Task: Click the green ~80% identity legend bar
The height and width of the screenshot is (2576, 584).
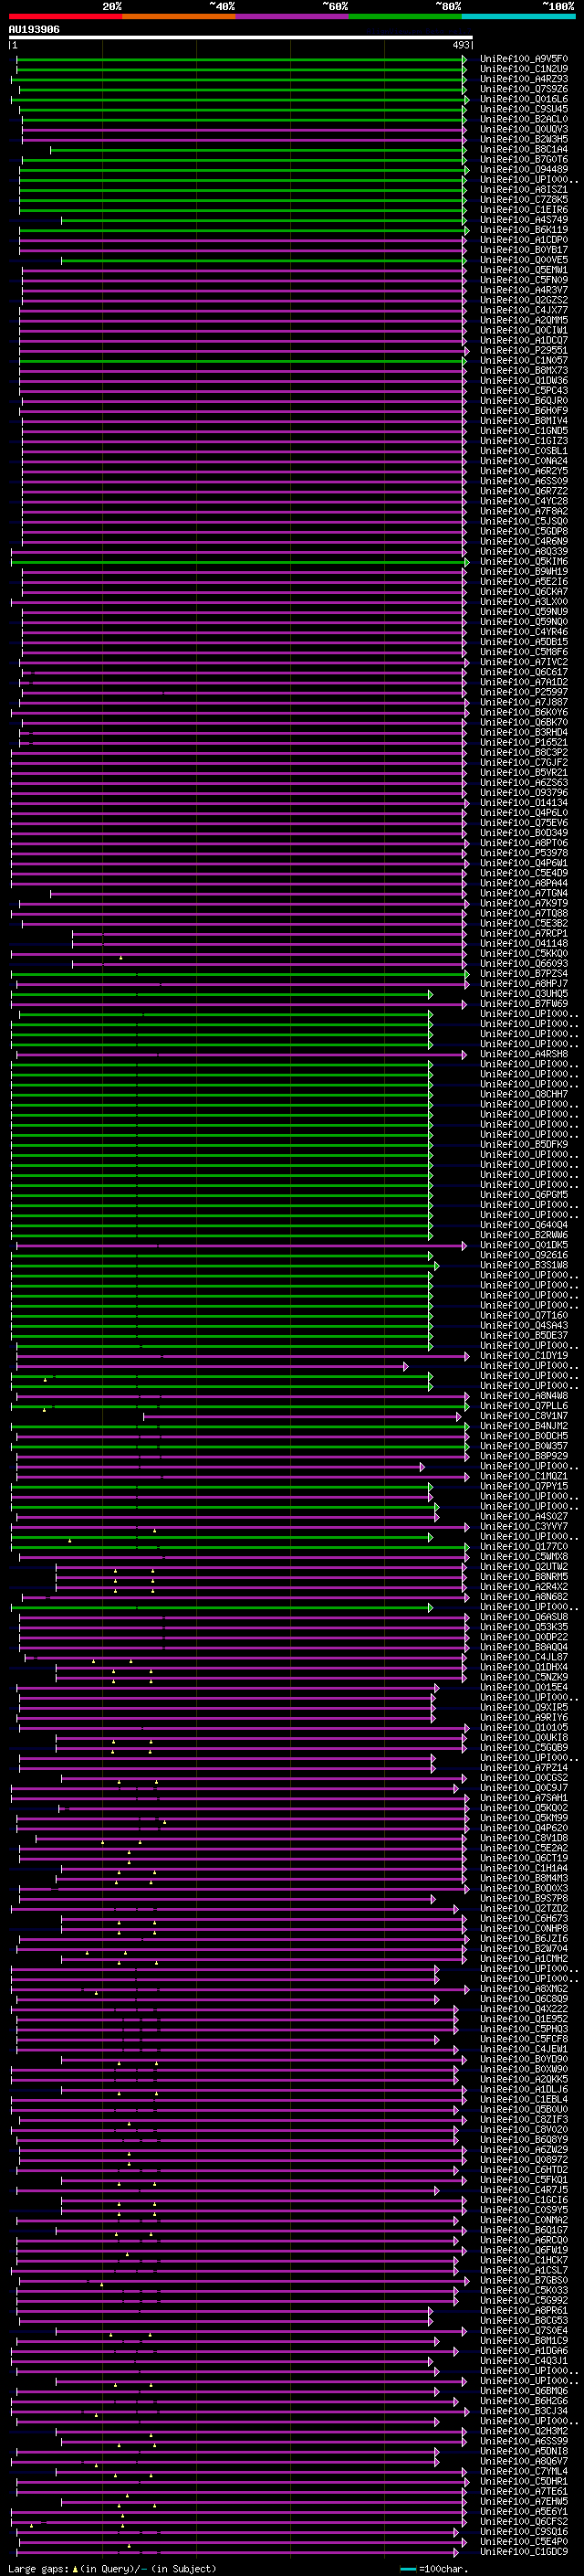Action: (404, 16)
